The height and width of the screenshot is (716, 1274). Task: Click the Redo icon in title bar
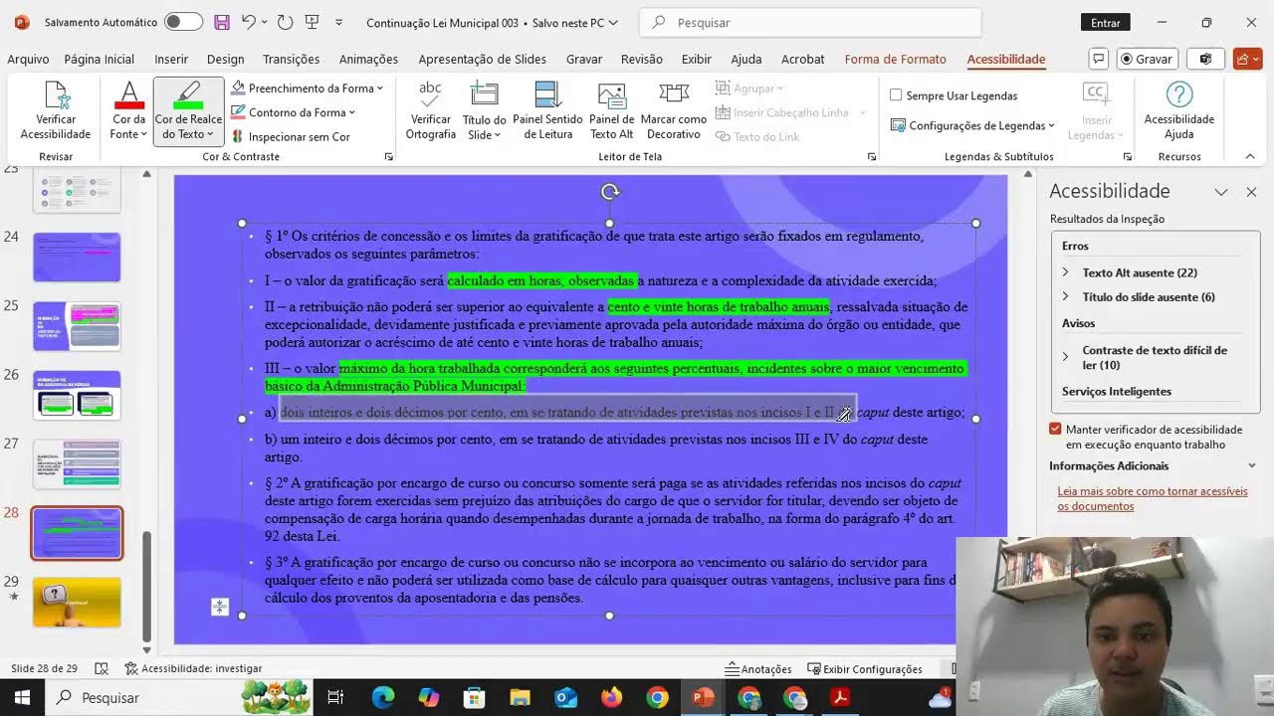pyautogui.click(x=285, y=22)
